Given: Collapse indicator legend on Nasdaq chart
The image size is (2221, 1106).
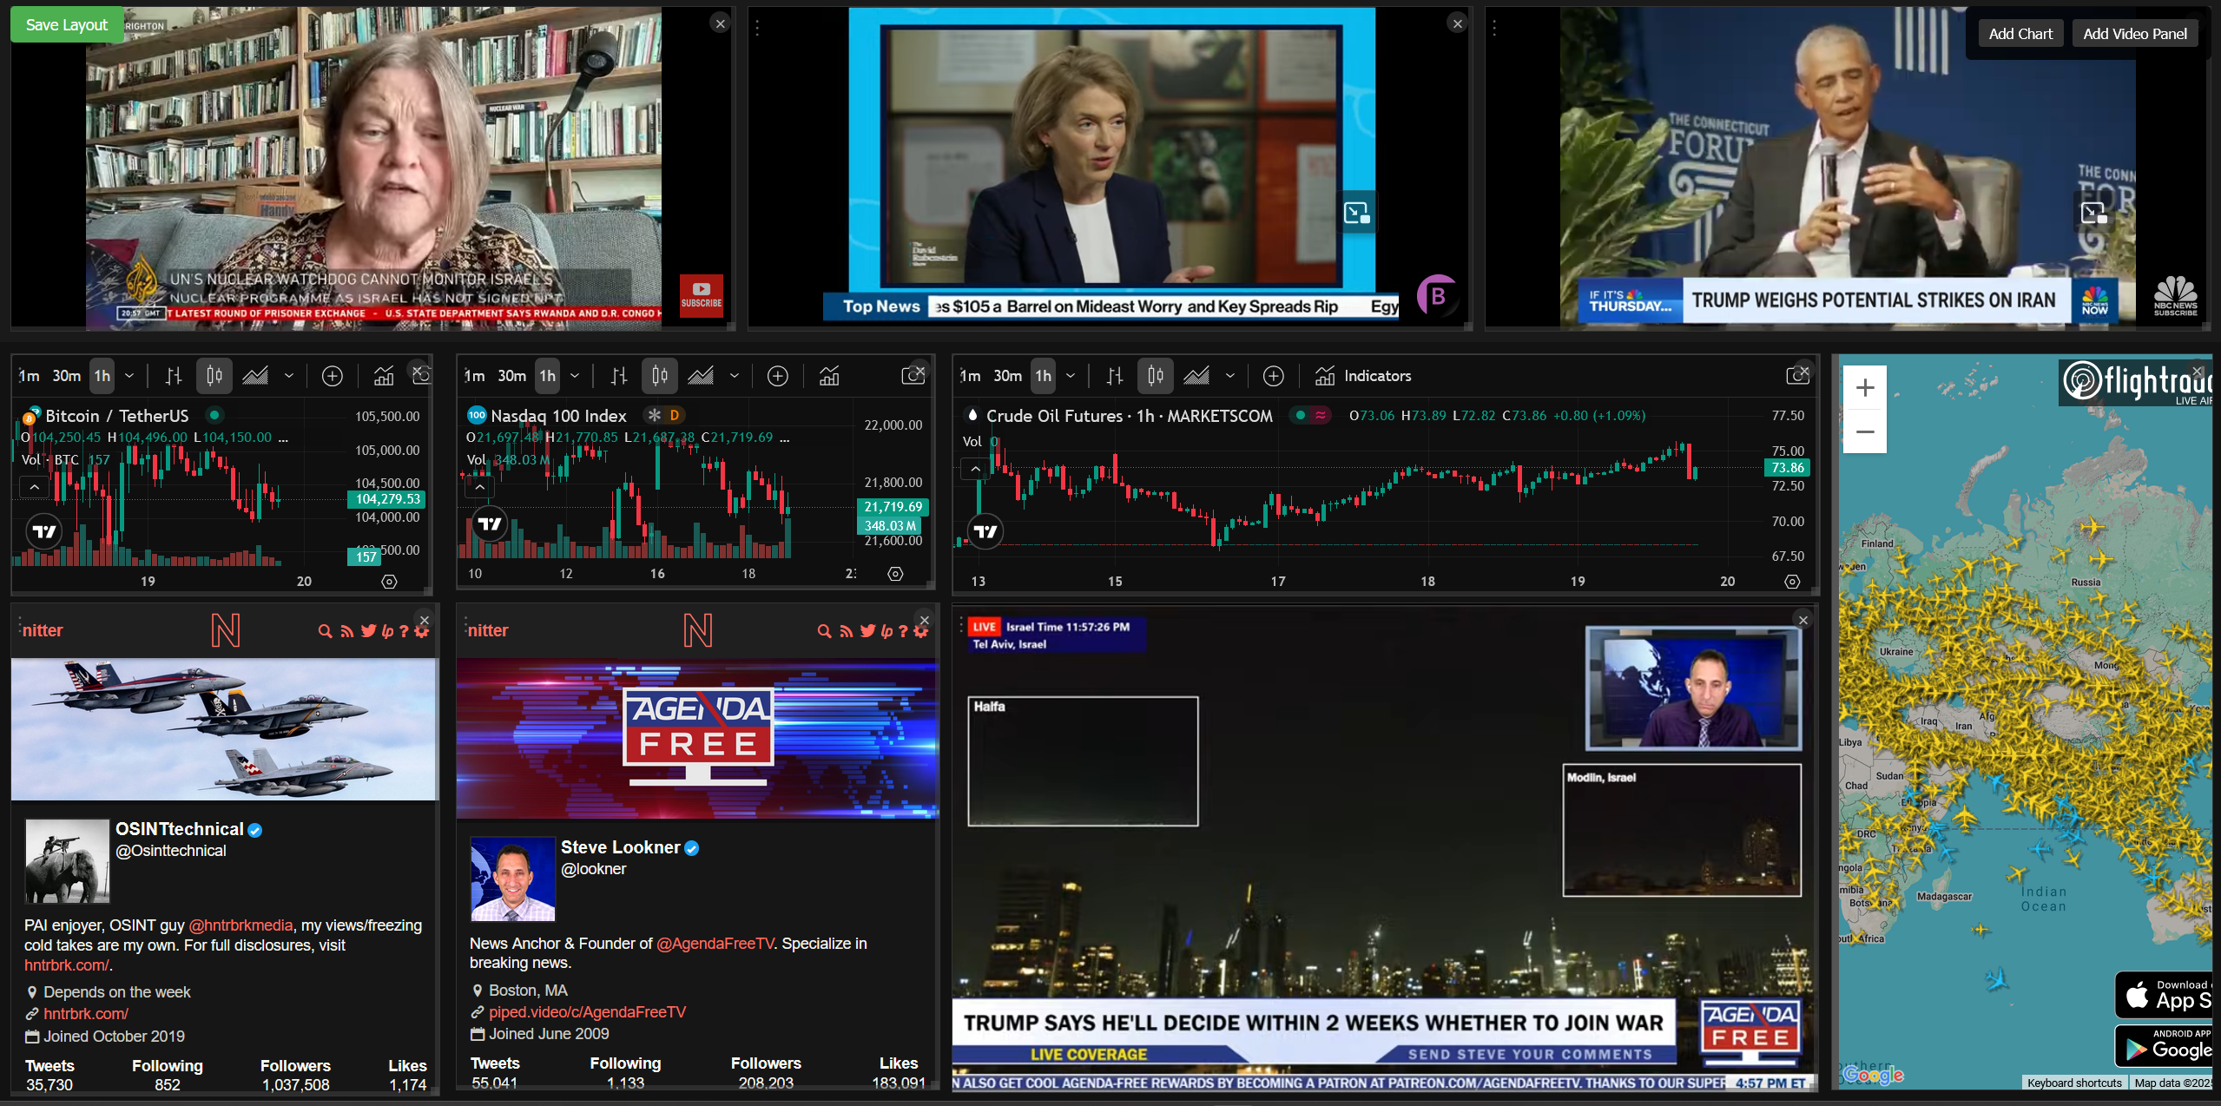Looking at the screenshot, I should tap(479, 487).
